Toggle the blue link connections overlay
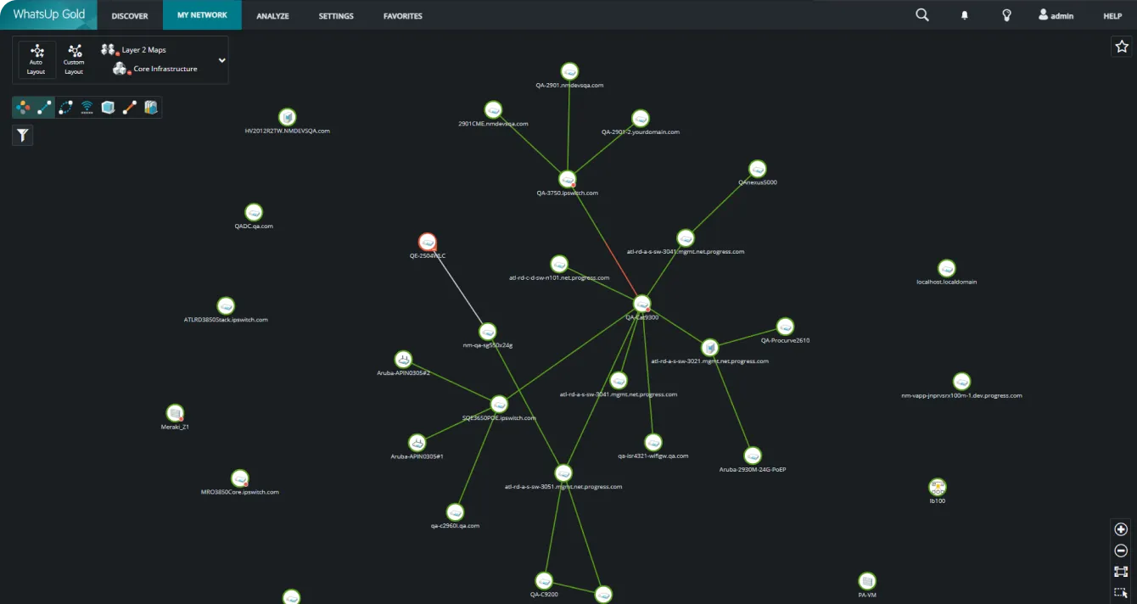This screenshot has width=1137, height=604. click(x=45, y=108)
